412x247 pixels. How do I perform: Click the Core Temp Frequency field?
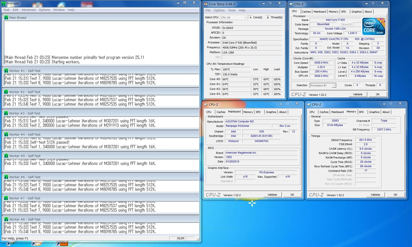coord(252,47)
